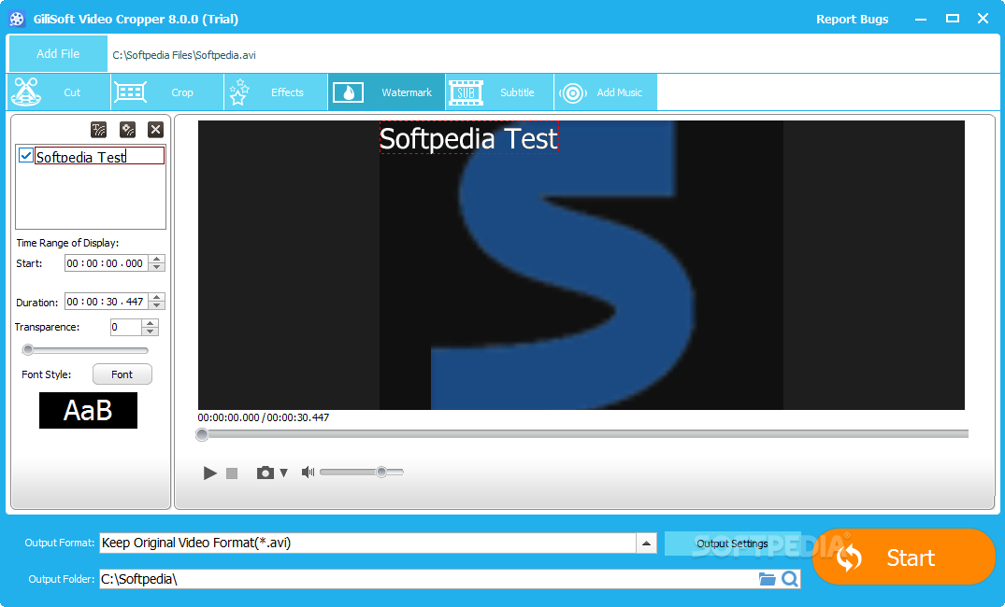Browse for output folder with folder icon
The image size is (1005, 607).
coord(768,579)
